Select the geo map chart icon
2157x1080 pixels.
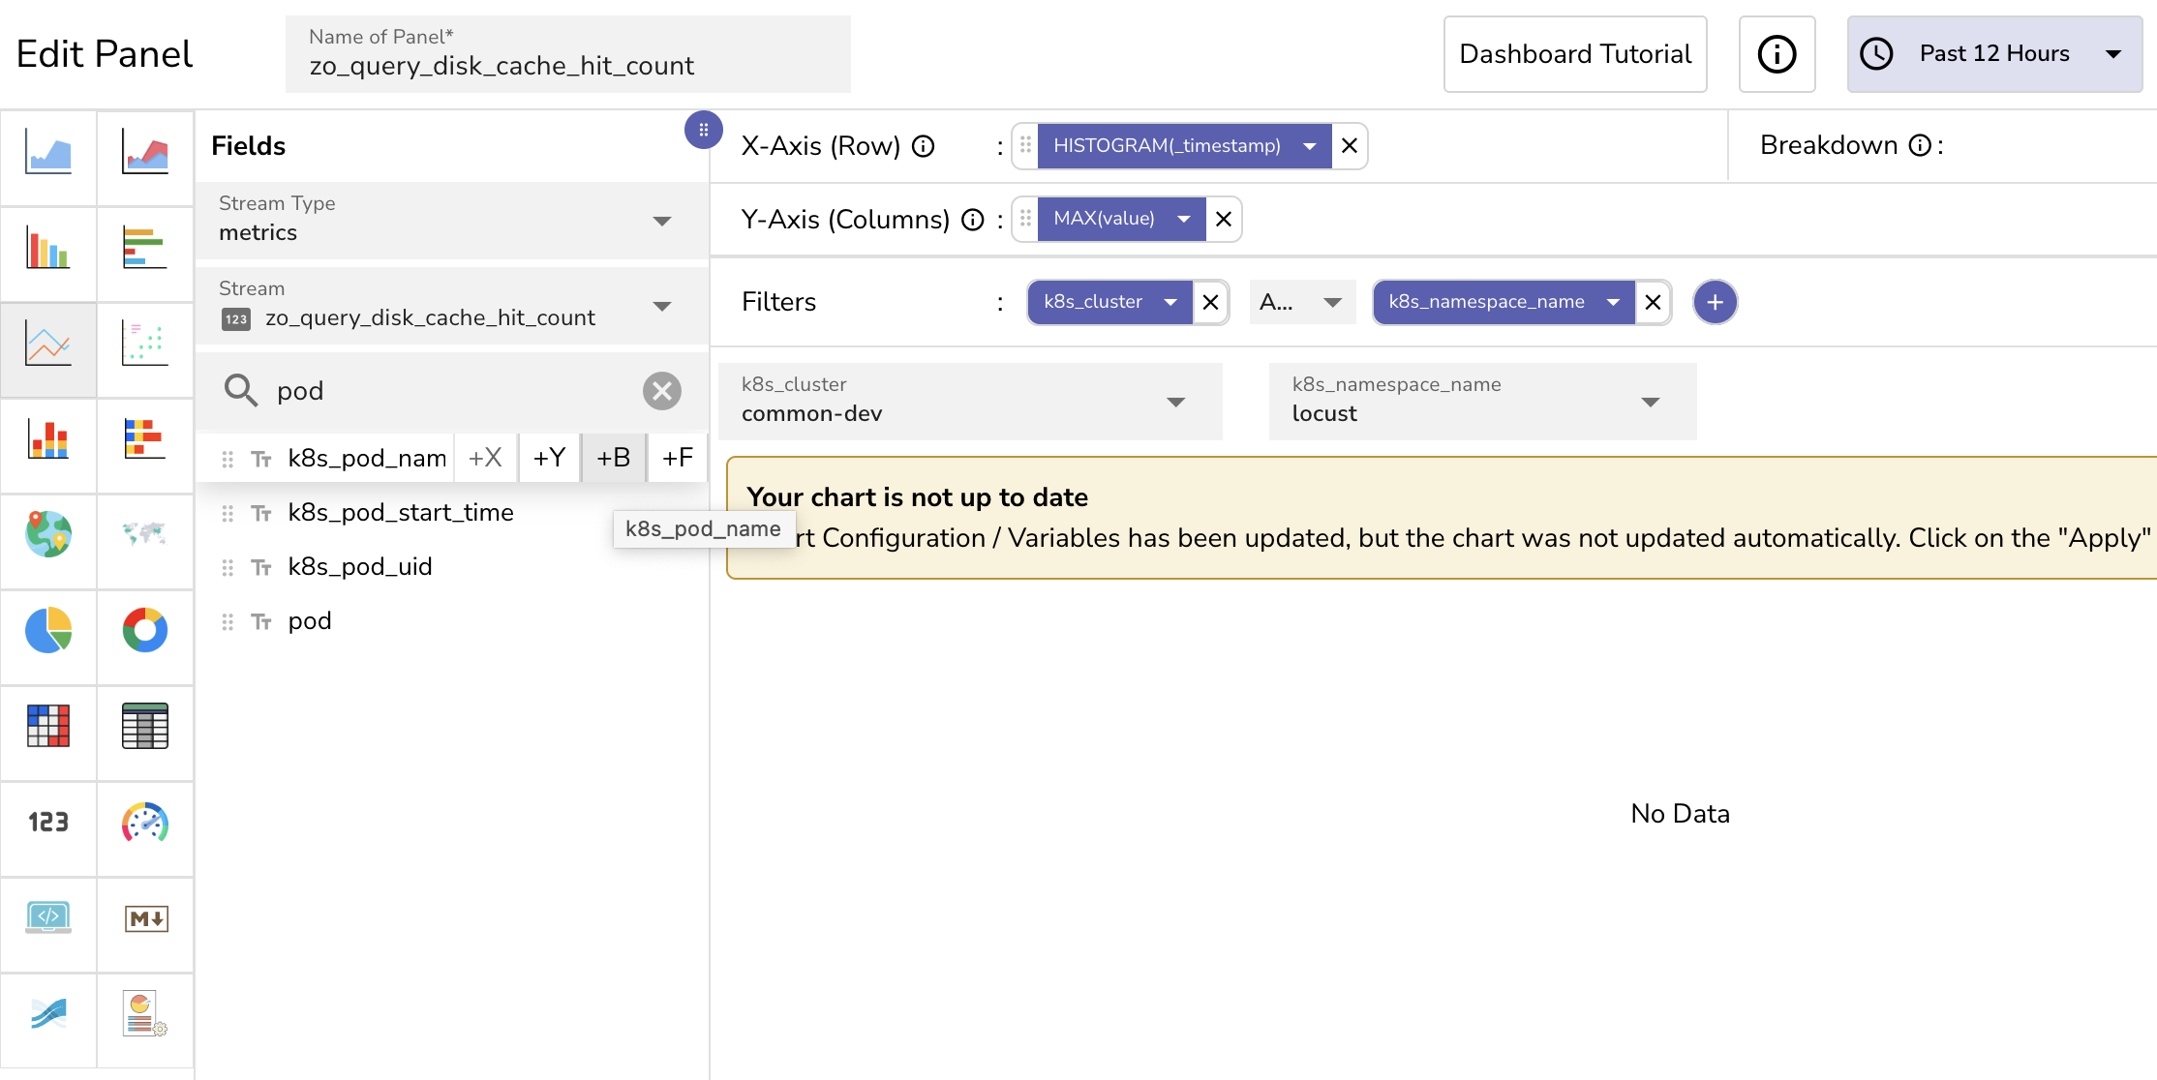(48, 534)
